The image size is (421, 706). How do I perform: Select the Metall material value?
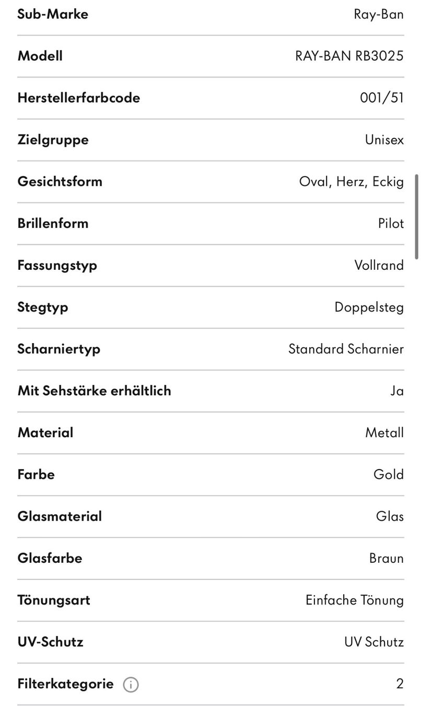pyautogui.click(x=384, y=432)
